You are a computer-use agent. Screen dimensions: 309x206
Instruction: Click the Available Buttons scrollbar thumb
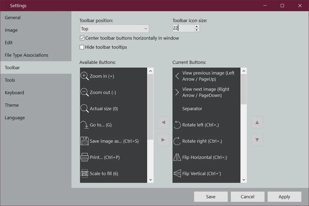[x=151, y=107]
